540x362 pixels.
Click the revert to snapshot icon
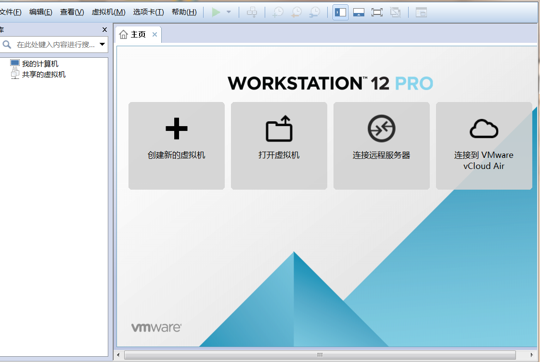click(x=296, y=13)
